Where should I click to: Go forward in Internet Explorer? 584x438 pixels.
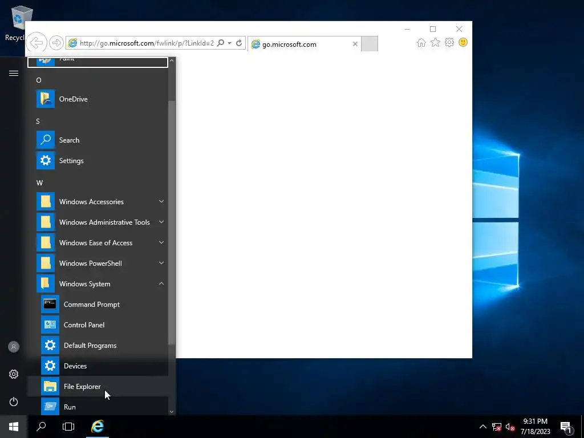[x=56, y=43]
